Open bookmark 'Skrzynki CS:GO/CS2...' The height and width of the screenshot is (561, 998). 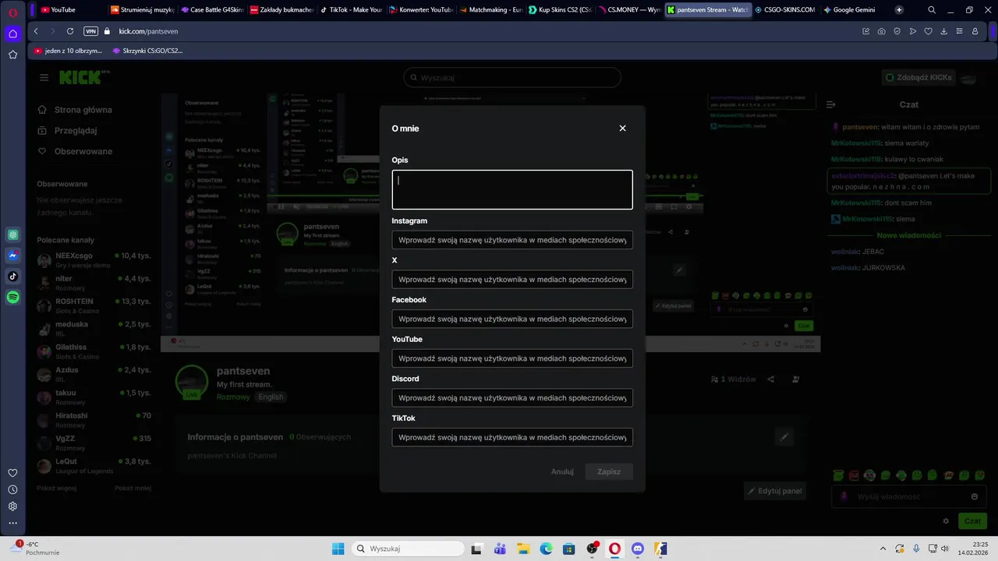click(x=147, y=51)
